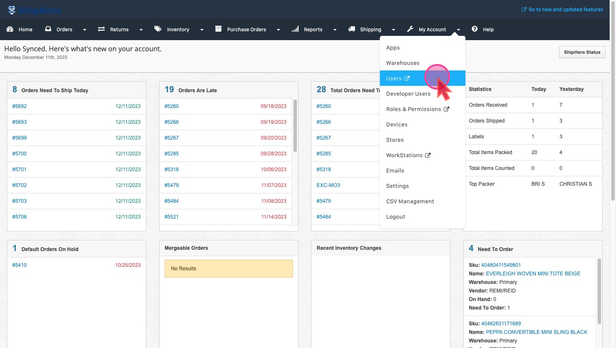Click external link icon beside new features
The height and width of the screenshot is (348, 616).
tap(524, 9)
